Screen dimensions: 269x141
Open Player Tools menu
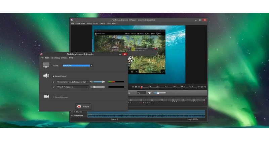click(108, 23)
